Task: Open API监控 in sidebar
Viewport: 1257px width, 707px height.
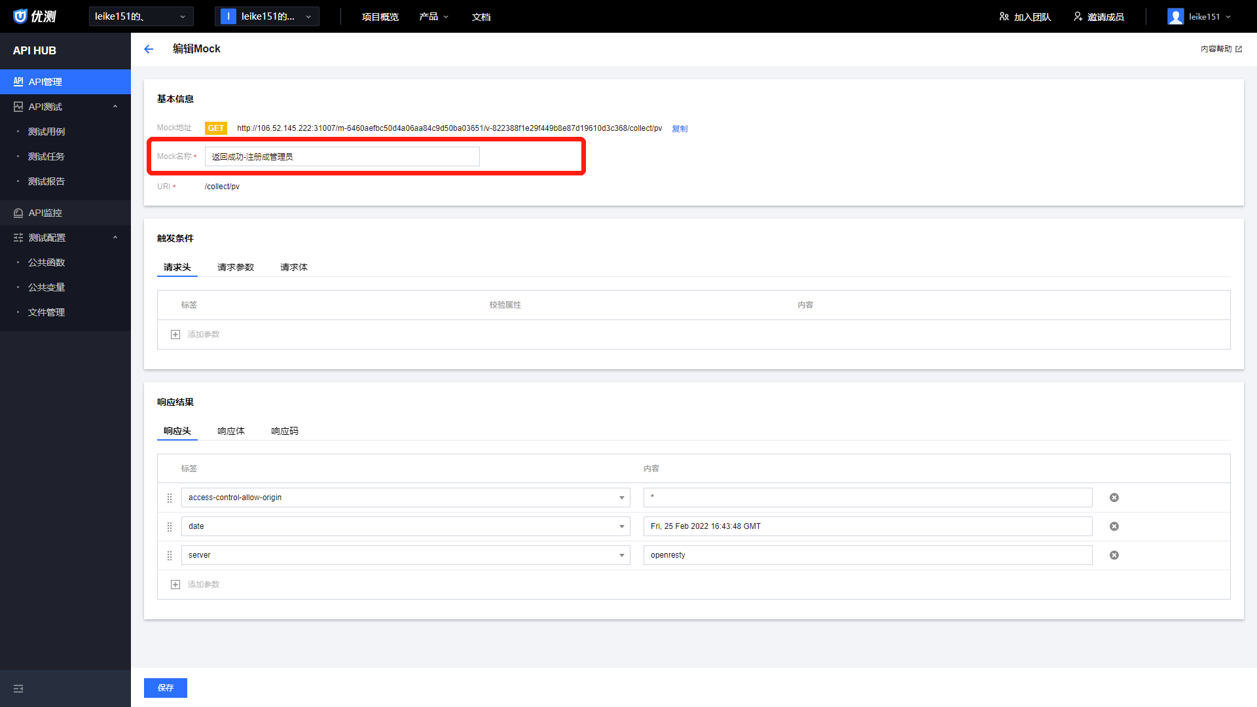Action: pyautogui.click(x=65, y=213)
